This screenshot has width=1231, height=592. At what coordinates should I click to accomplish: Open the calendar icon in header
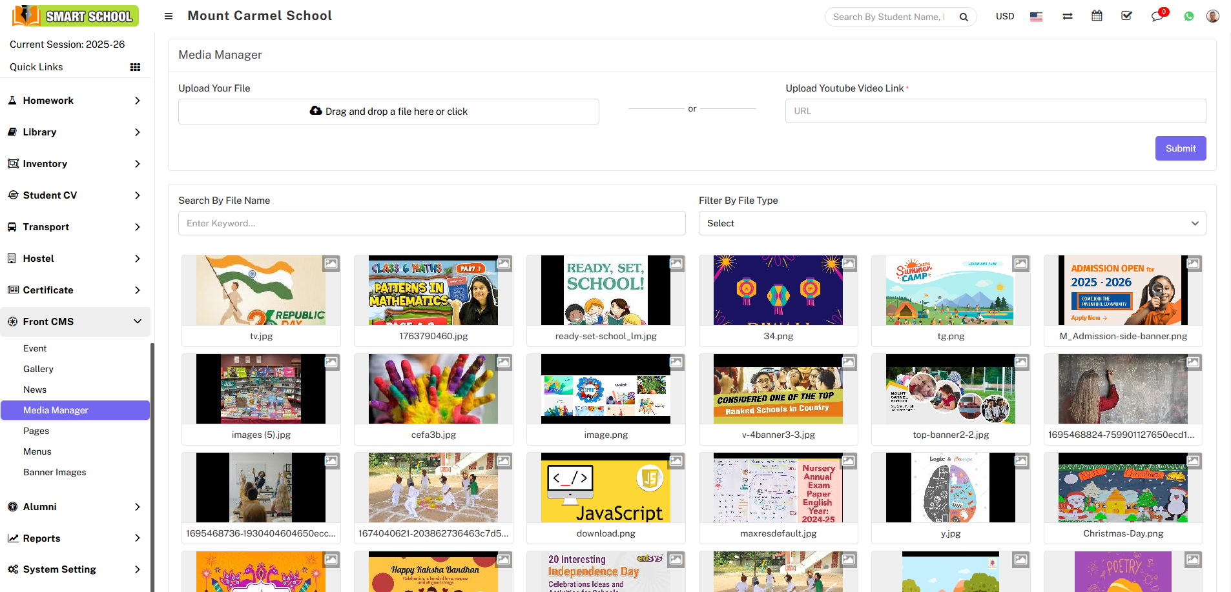click(1097, 16)
